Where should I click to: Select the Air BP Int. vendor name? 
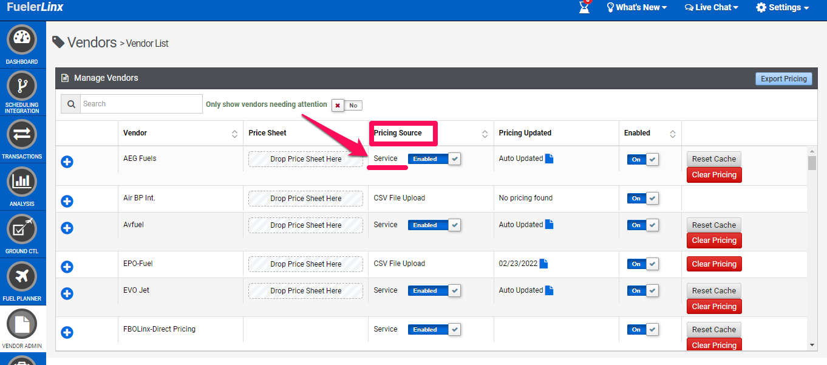coord(139,198)
